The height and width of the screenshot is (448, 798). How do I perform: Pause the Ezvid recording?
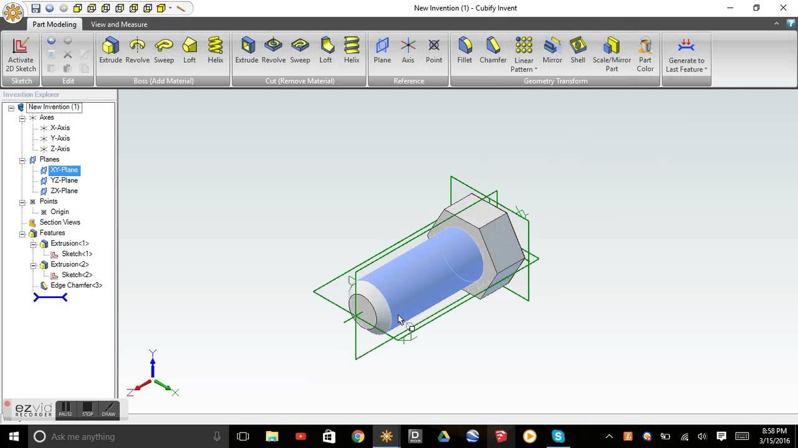(65, 409)
